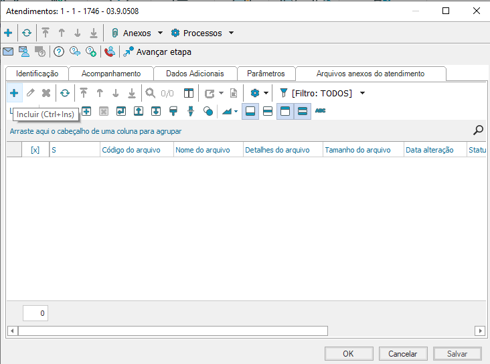490x364 pixels.
Task: Click the magnifier search icon beside 0/0
Action: click(x=151, y=93)
